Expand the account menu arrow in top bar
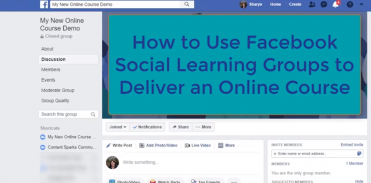 [361, 4]
